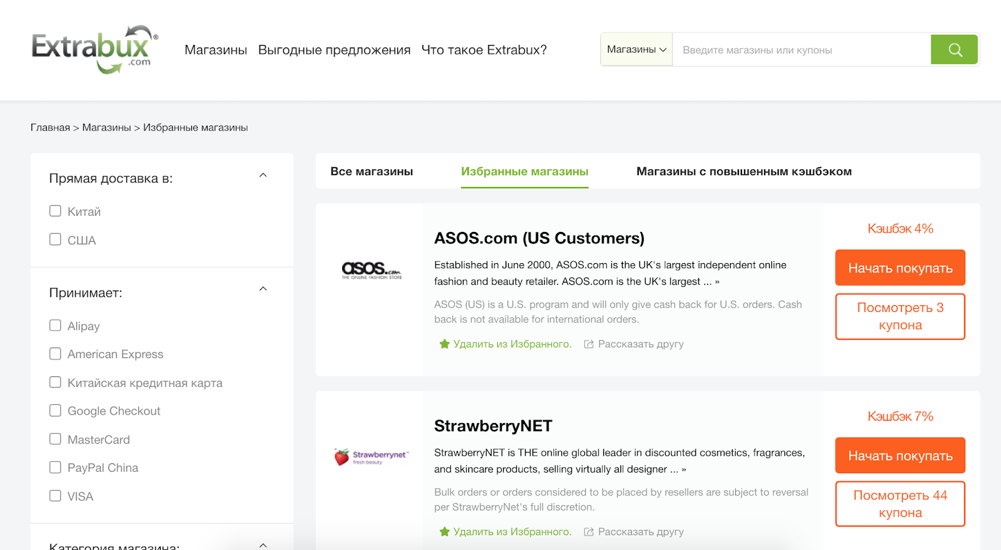Click Начать покупать for StrawberryNET
The height and width of the screenshot is (550, 1001).
[x=900, y=456]
